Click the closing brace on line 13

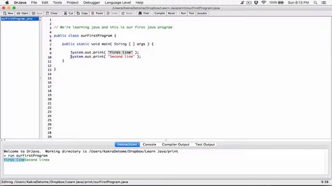(x=55, y=69)
